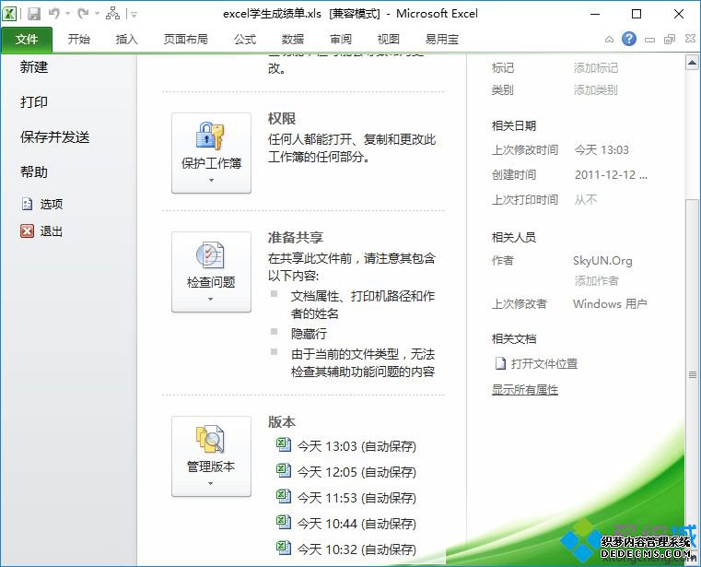The height and width of the screenshot is (567, 701).
Task: Open the Redo history dropdown arrow
Action: click(97, 14)
